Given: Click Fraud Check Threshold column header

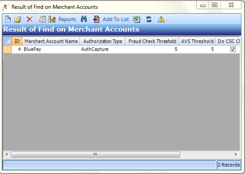Looking at the screenshot, I should coord(152,41).
